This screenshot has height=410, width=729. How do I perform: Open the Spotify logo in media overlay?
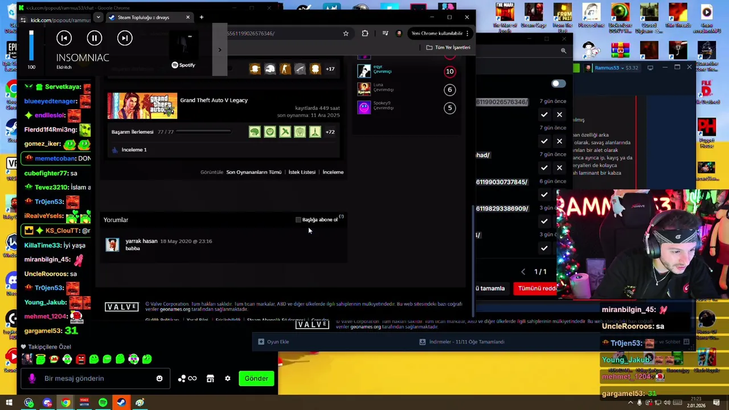(x=183, y=65)
